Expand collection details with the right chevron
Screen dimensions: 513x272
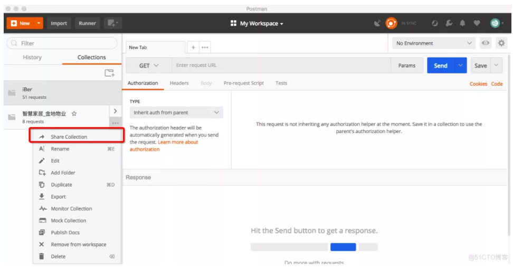tap(115, 111)
